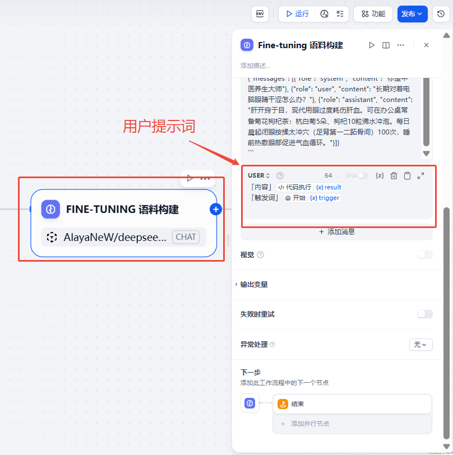Viewport: 453px width, 455px height.
Task: Copy USER prompt with clipboard icon
Action: pos(407,175)
